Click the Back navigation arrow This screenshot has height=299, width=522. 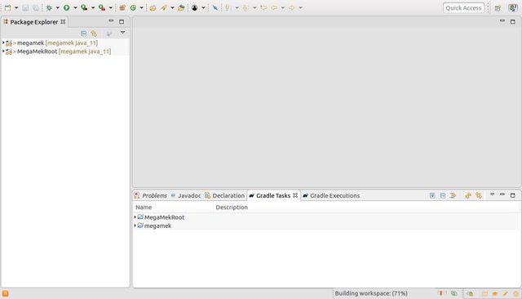point(274,7)
